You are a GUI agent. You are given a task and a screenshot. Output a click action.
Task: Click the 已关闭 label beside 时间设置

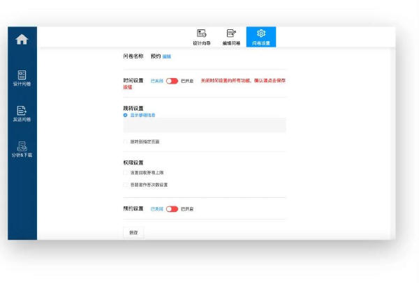point(157,81)
